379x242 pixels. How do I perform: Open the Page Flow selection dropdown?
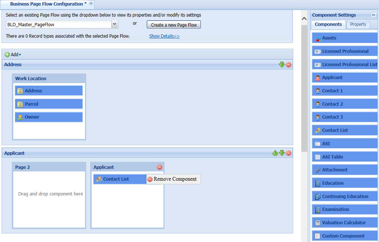115,25
